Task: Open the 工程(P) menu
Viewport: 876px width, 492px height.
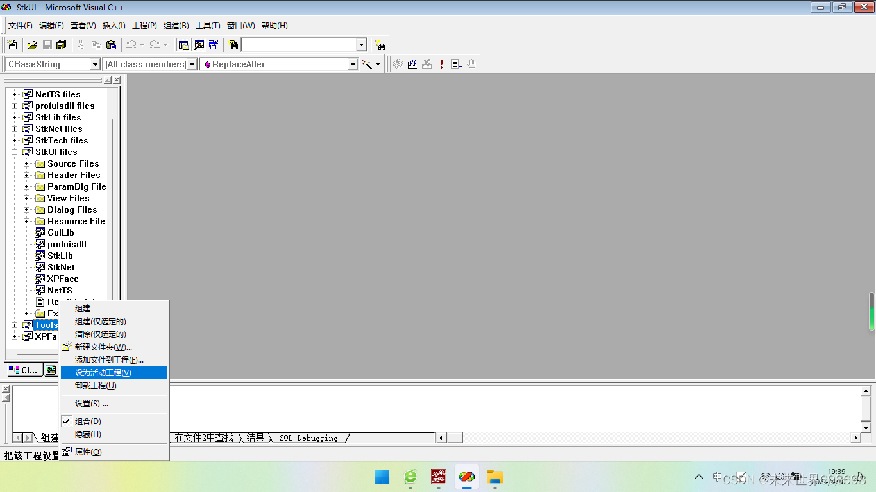Action: point(144,26)
